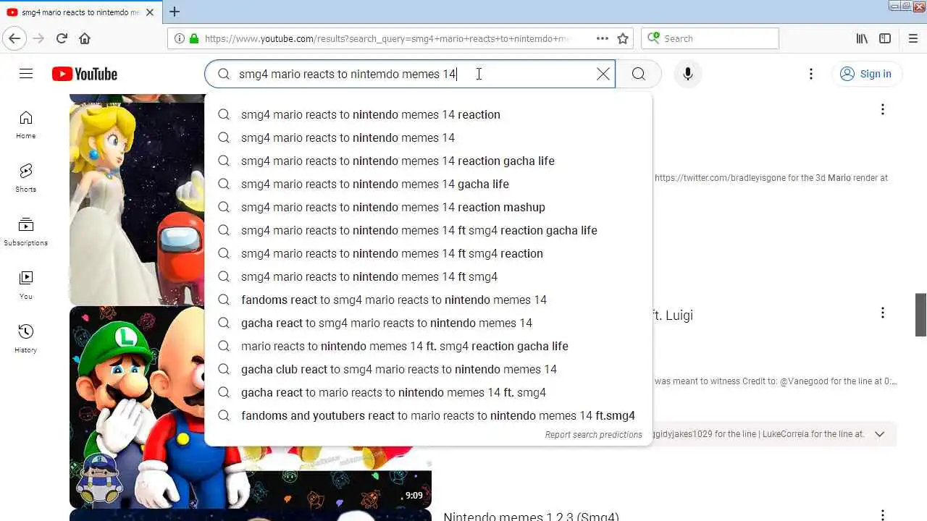
Task: Open YouTube settings three-dot menu
Action: coord(811,74)
